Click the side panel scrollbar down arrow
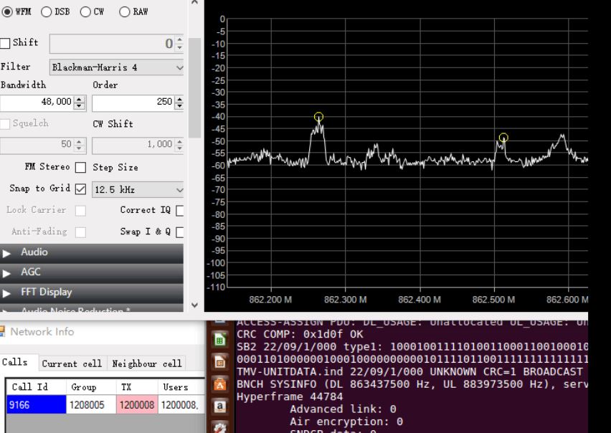The width and height of the screenshot is (611, 433). 195,305
